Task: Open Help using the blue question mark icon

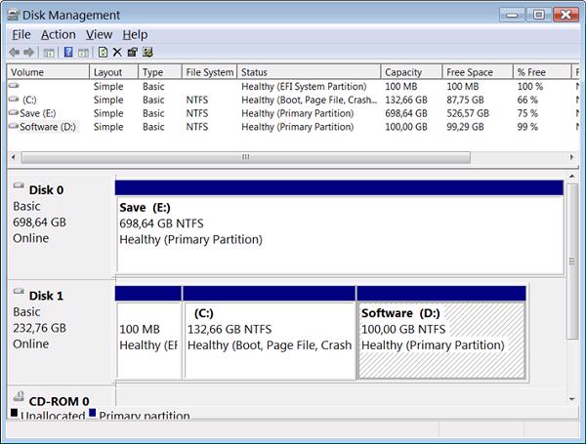Action: tap(68, 52)
